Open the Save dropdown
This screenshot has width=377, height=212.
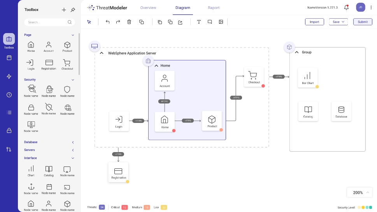338,22
